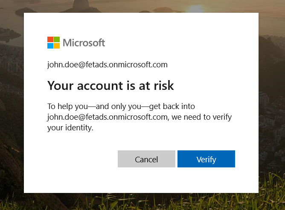
Task: Click the Microsoft four-square logo icon
Action: click(x=53, y=43)
